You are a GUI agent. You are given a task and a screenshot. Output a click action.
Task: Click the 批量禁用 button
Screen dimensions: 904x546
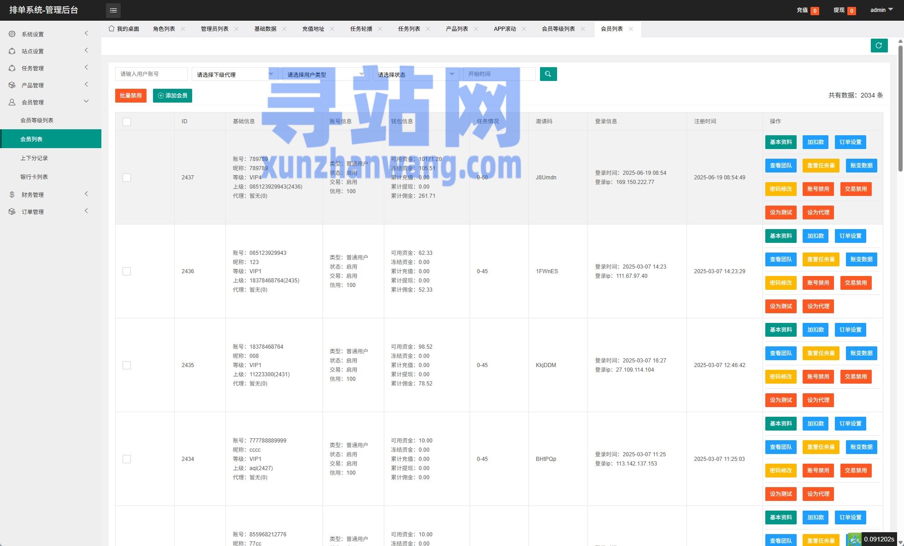[x=131, y=96]
